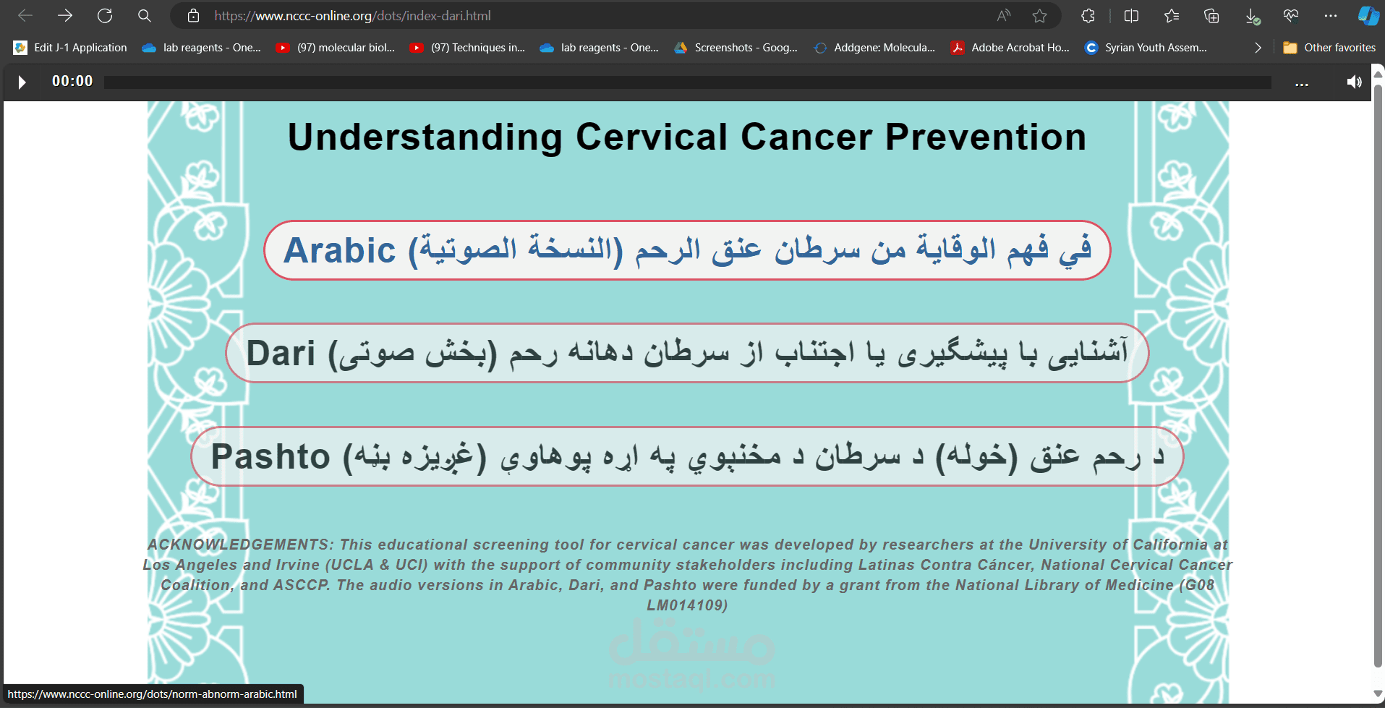The image size is (1385, 708).
Task: Click Understanding Cervical Cancer Prevention heading
Action: (x=687, y=137)
